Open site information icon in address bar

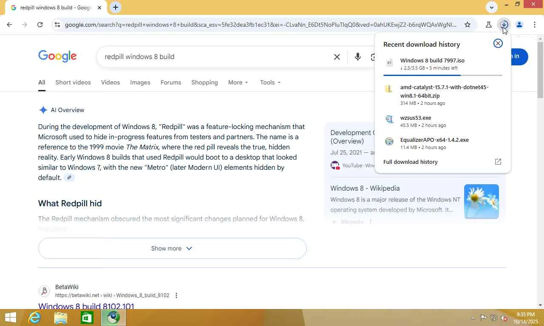[57, 25]
